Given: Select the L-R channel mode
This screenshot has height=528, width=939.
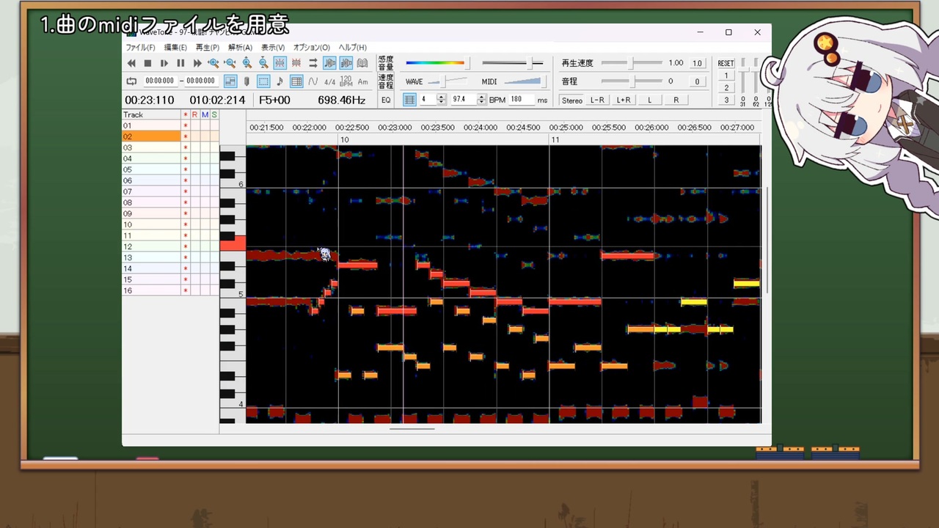Looking at the screenshot, I should 597,100.
